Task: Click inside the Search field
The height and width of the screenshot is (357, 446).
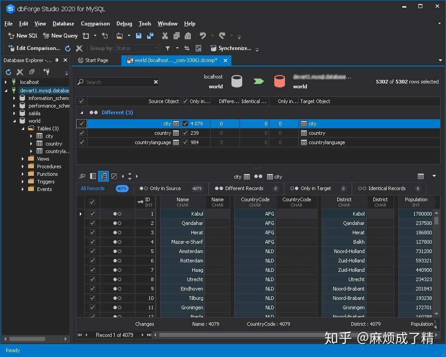Action: [x=116, y=82]
